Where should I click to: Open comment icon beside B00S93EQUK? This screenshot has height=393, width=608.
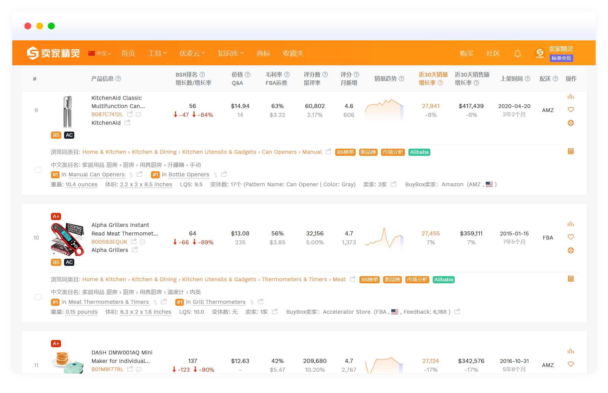(142, 242)
